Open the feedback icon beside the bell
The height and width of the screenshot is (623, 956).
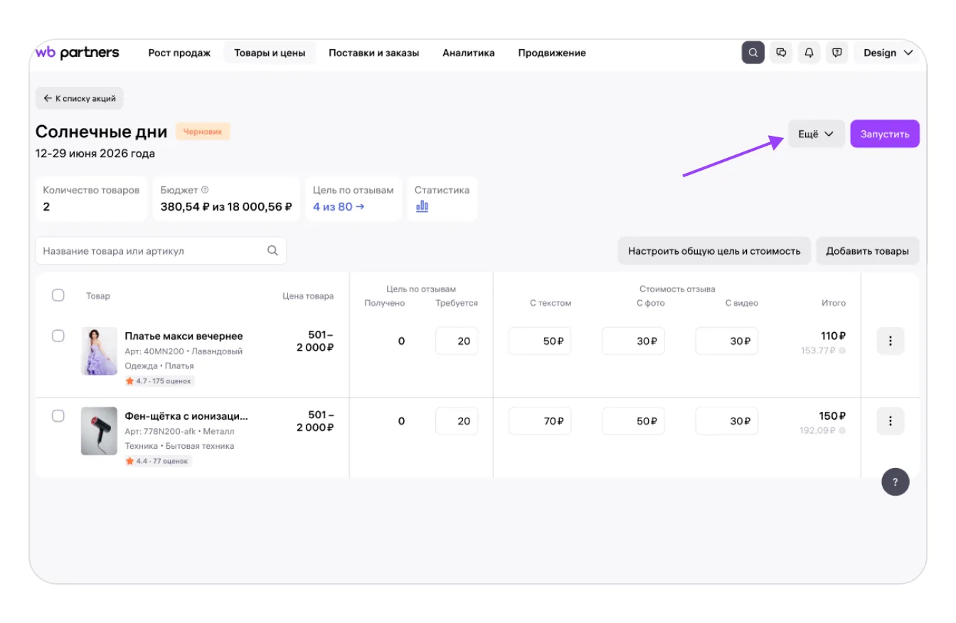[836, 53]
